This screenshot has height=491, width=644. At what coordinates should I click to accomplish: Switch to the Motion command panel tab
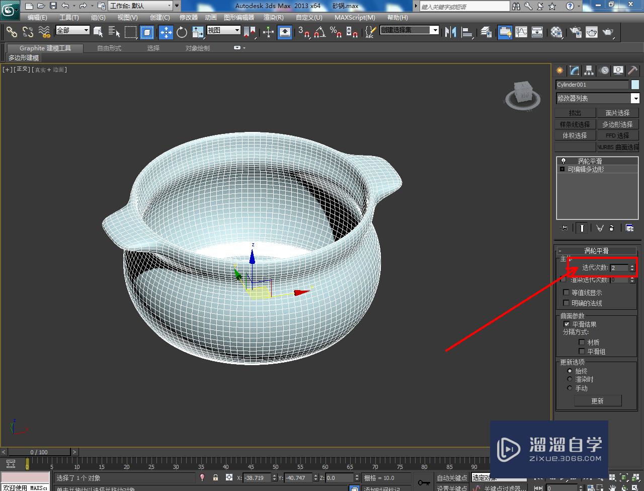604,71
